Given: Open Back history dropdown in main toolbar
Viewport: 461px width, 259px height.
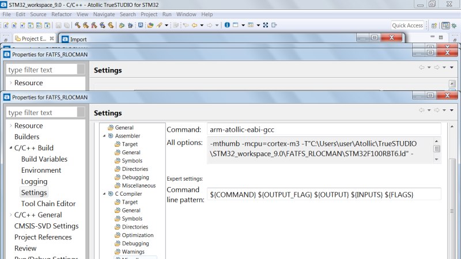Looking at the screenshot, I should [x=202, y=25].
